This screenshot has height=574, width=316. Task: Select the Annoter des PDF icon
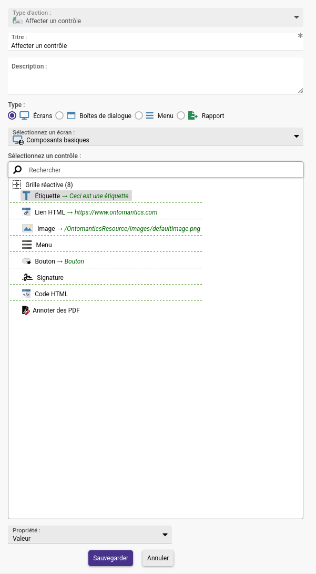[x=26, y=310]
